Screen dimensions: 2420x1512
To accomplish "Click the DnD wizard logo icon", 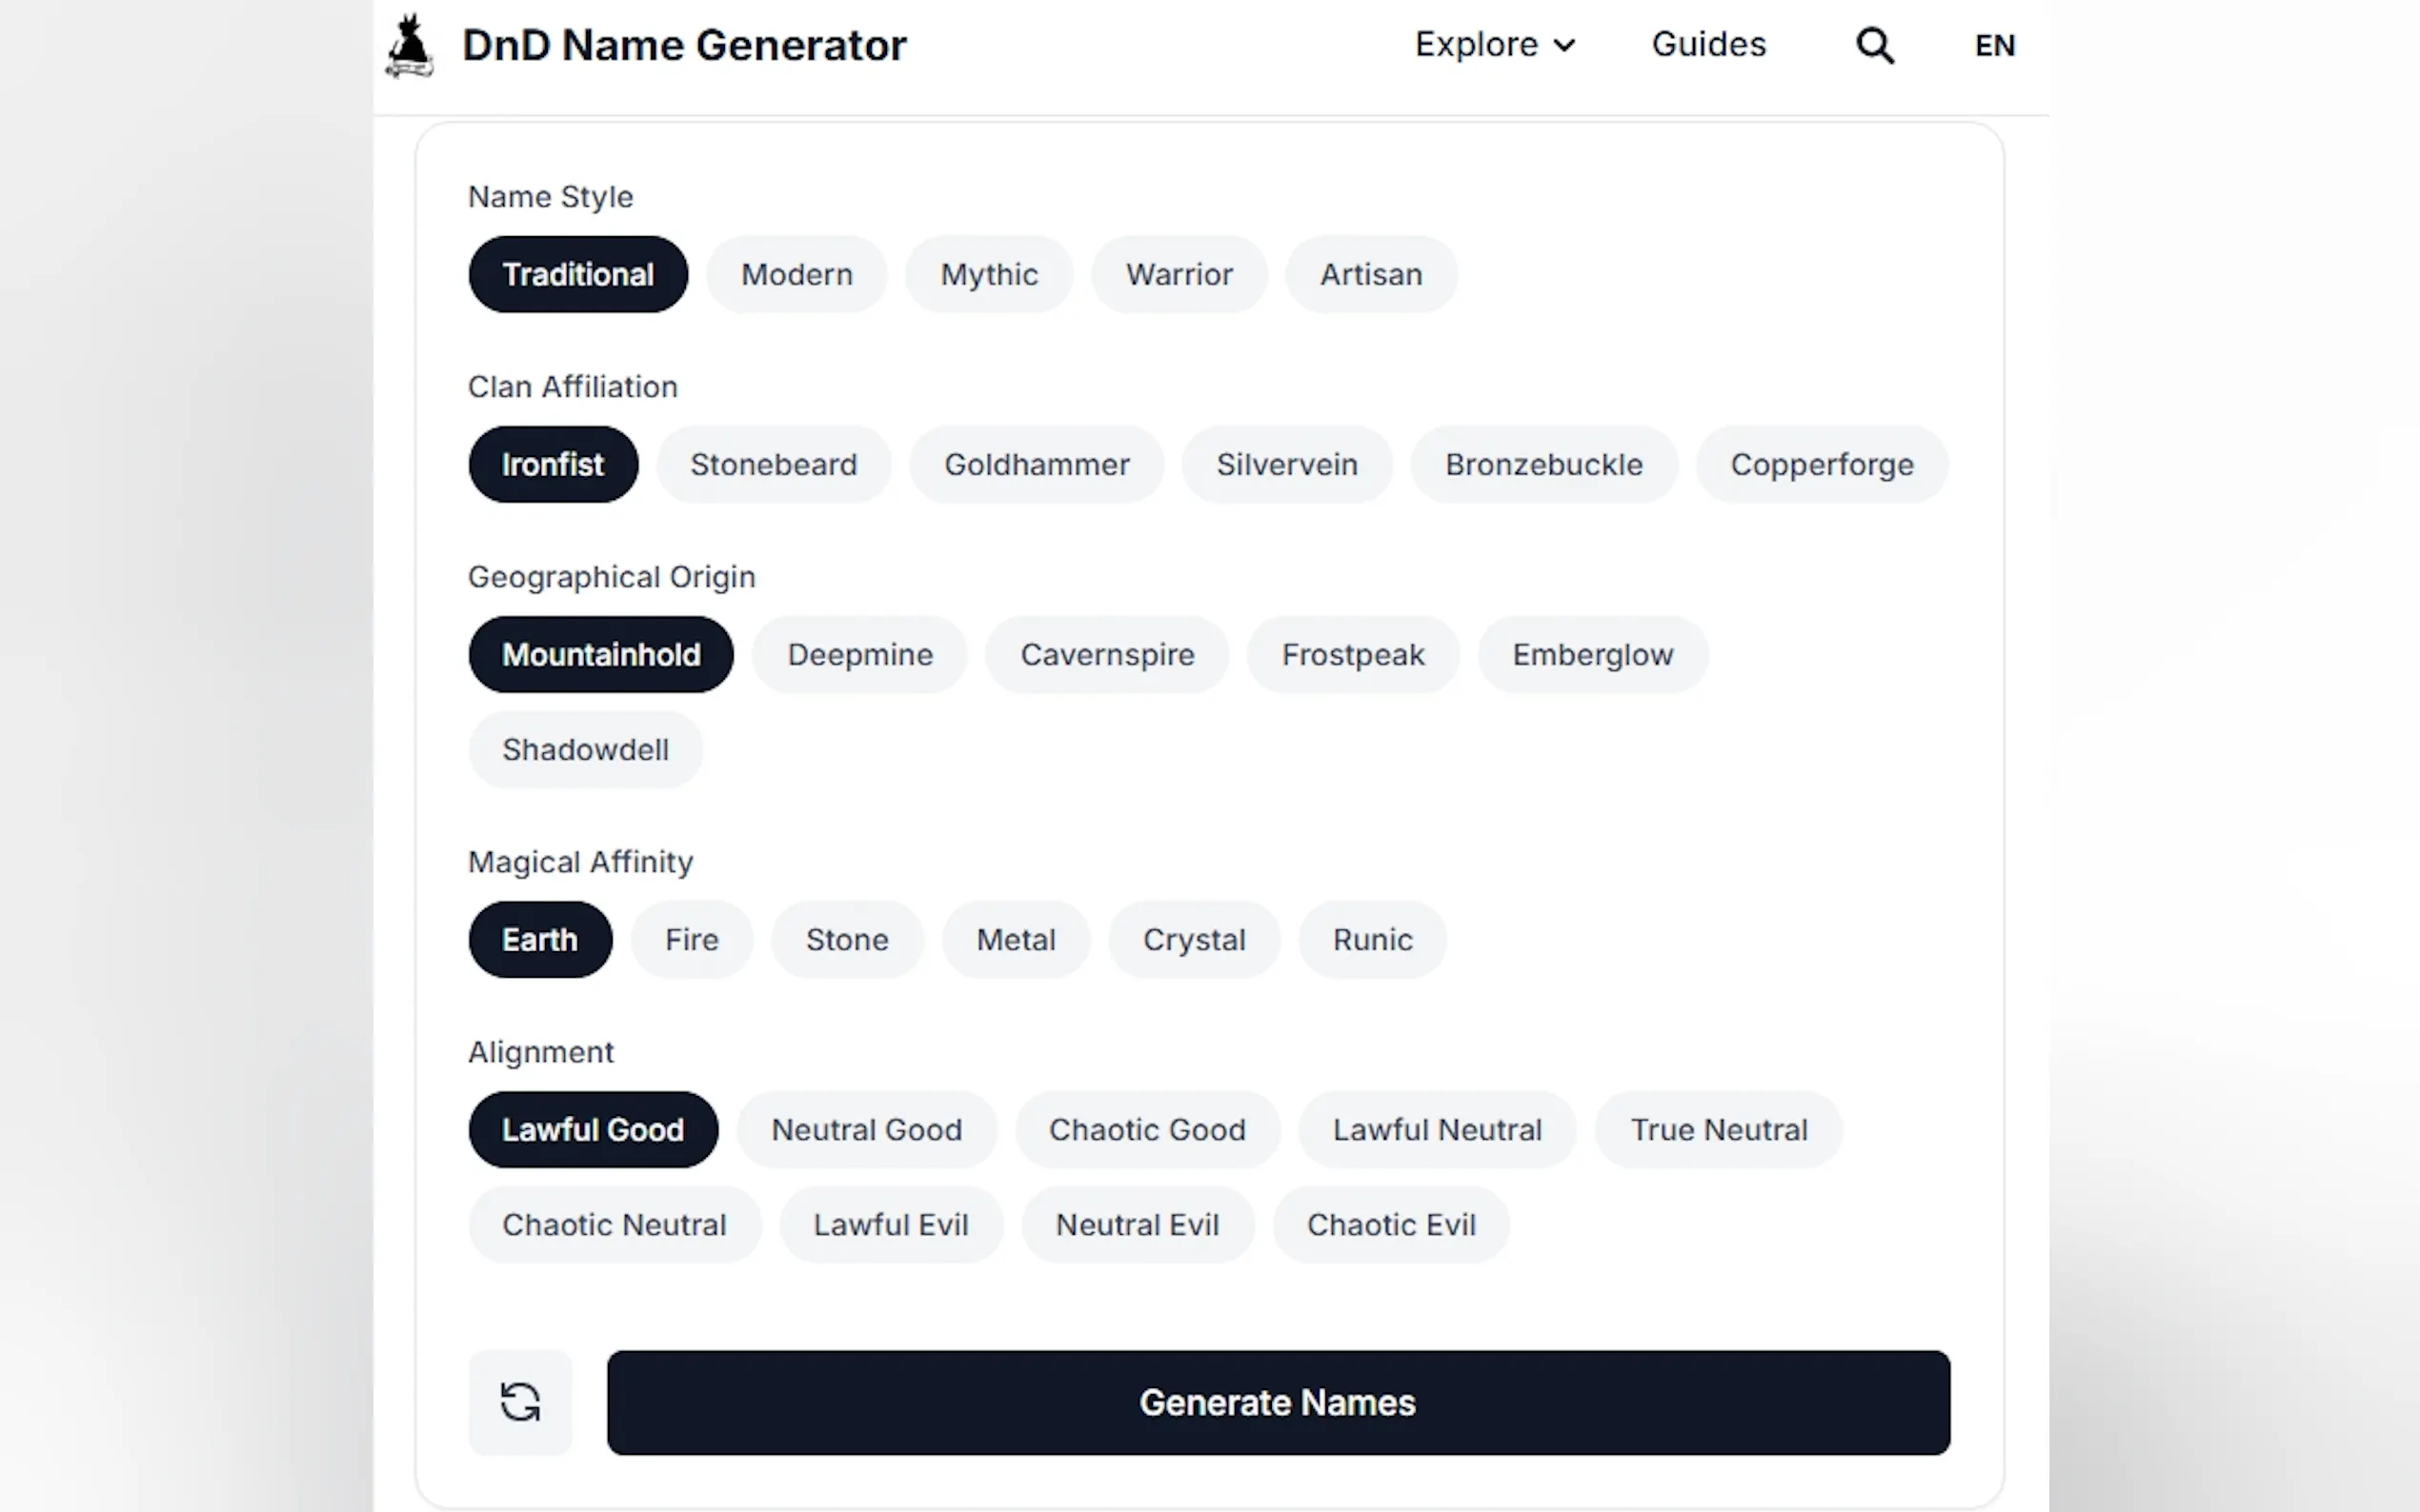I will tap(409, 46).
